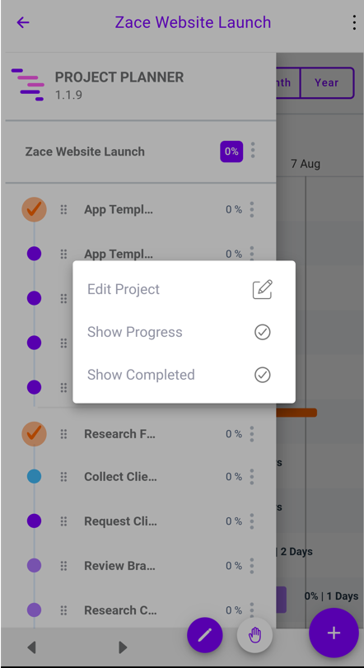This screenshot has height=668, width=364.
Task: Open the three-dot menu for Review Bra... task
Action: click(252, 566)
